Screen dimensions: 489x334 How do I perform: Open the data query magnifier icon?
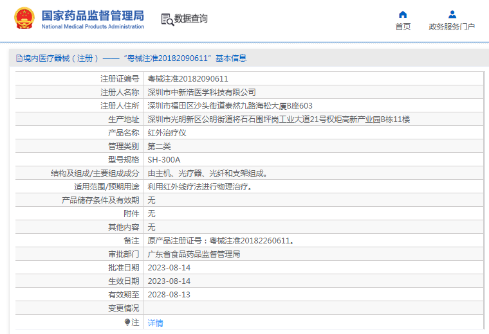(167, 19)
